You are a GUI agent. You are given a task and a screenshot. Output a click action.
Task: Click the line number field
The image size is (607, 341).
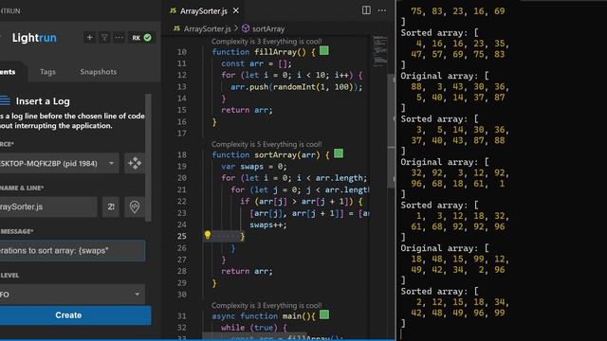[x=111, y=206]
